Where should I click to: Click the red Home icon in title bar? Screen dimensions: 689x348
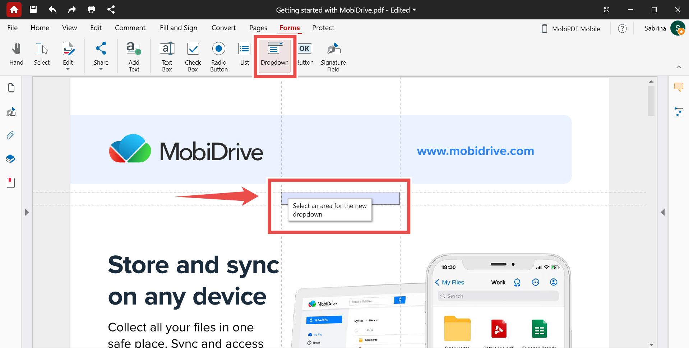coord(14,10)
